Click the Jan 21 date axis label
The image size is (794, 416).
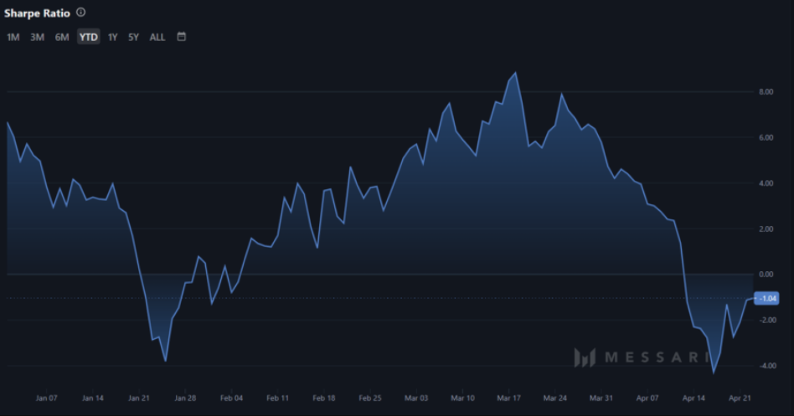[139, 398]
